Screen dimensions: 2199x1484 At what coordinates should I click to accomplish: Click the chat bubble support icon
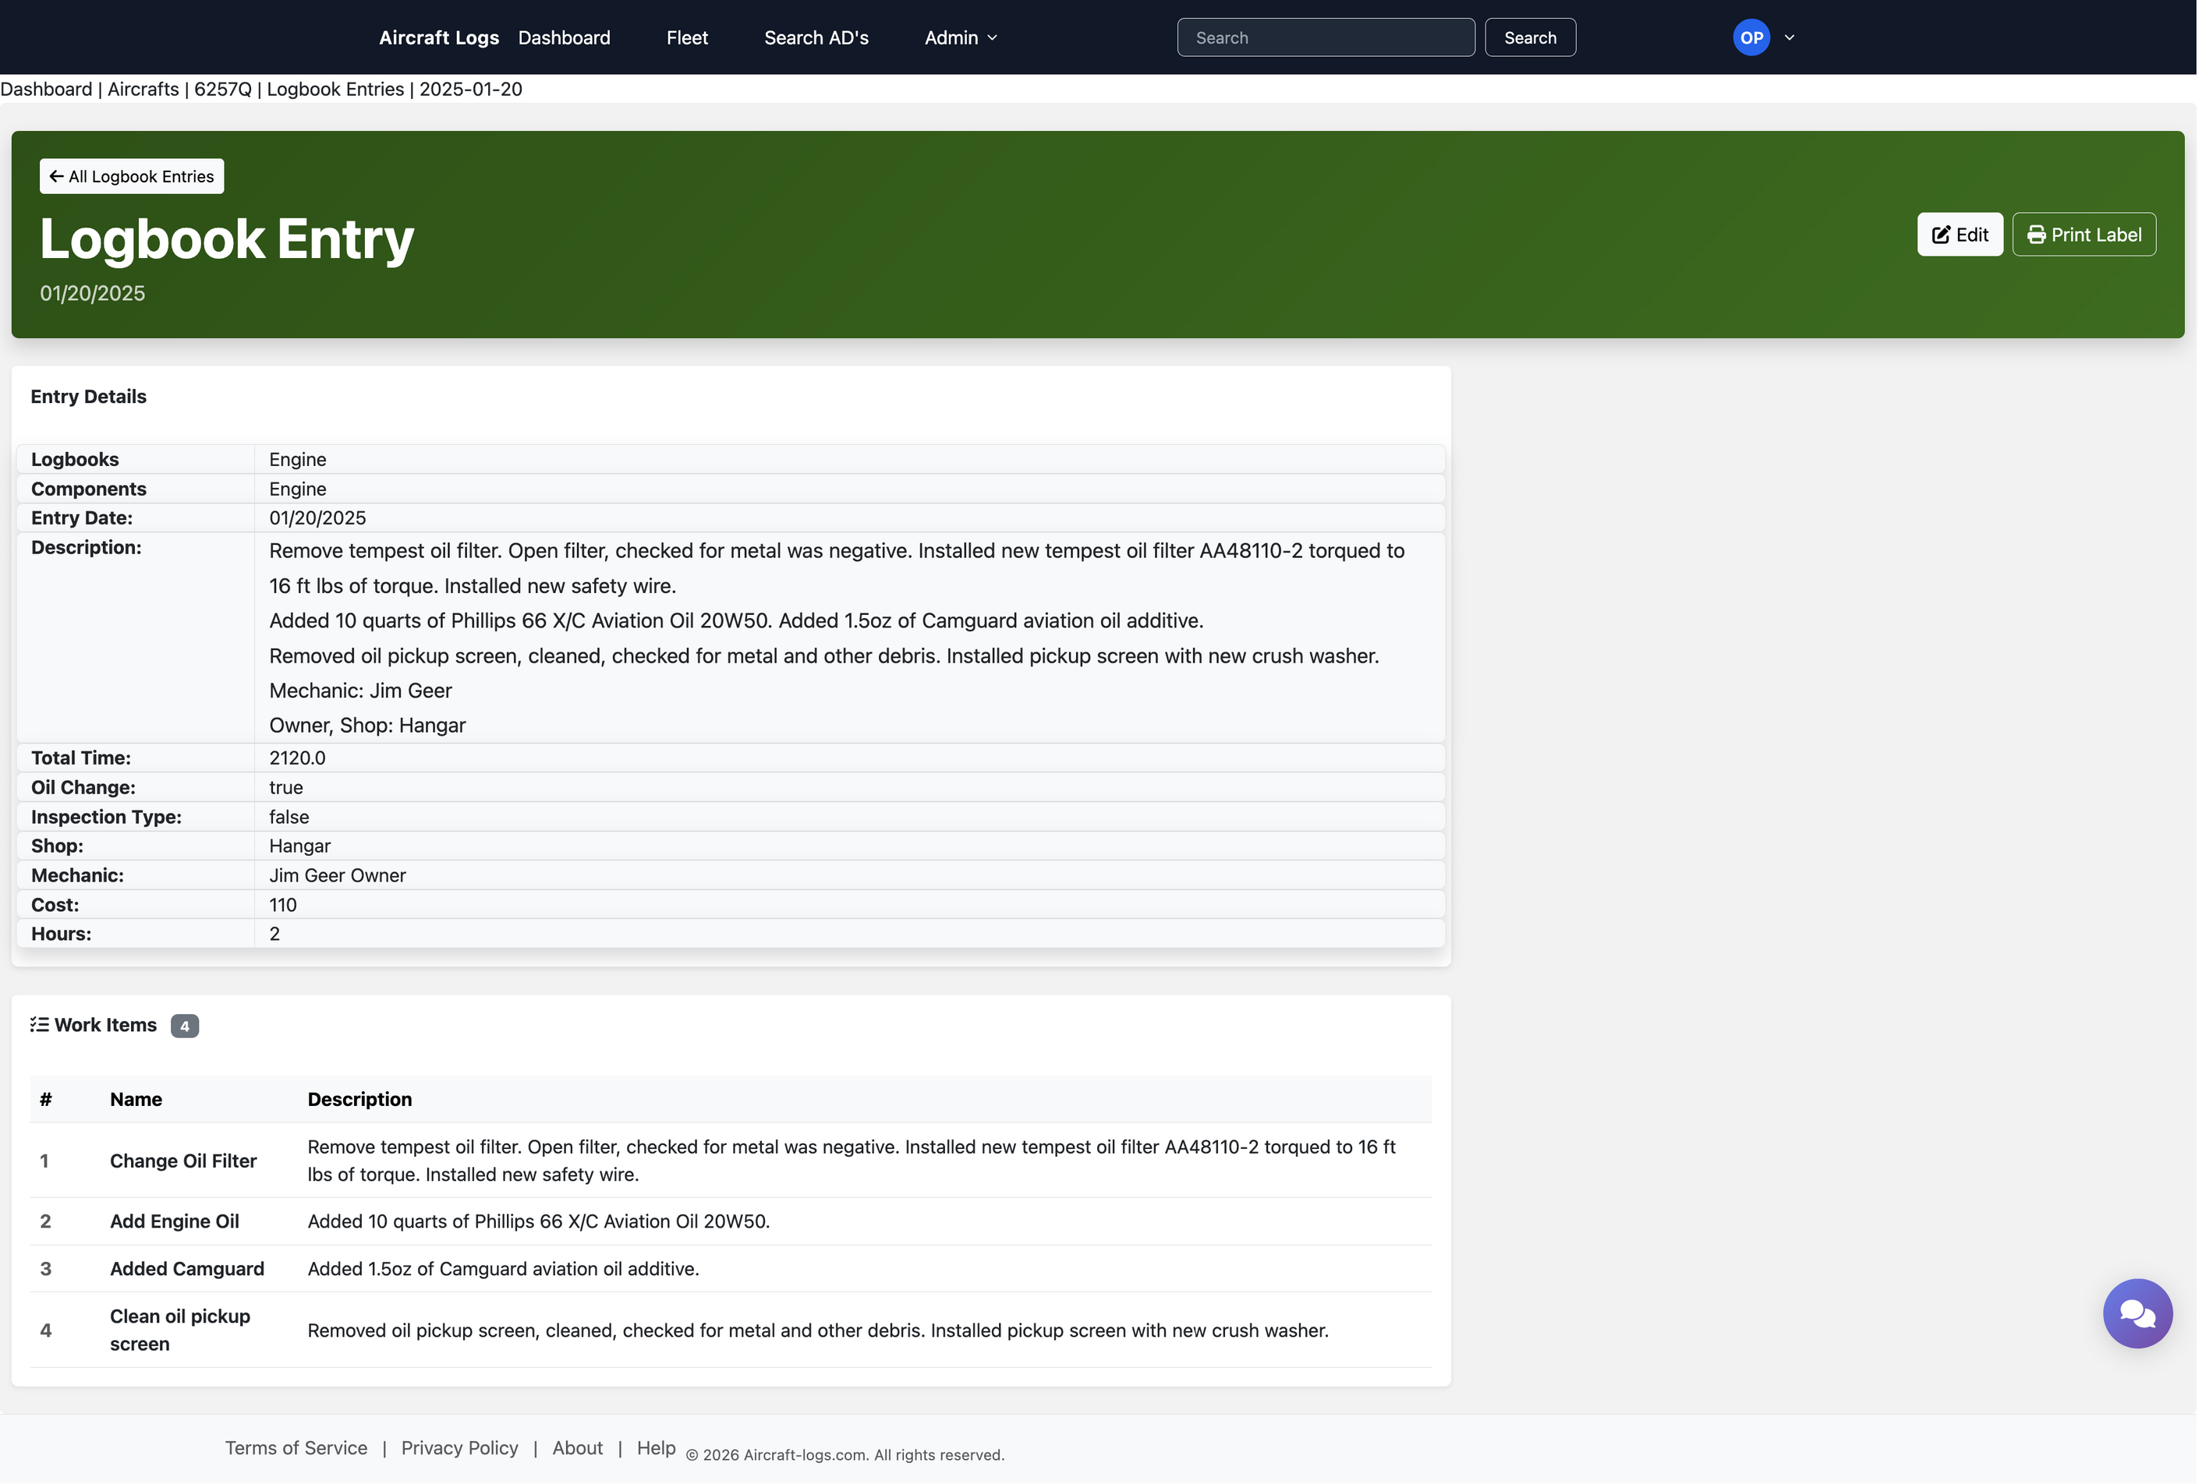(x=2137, y=1313)
